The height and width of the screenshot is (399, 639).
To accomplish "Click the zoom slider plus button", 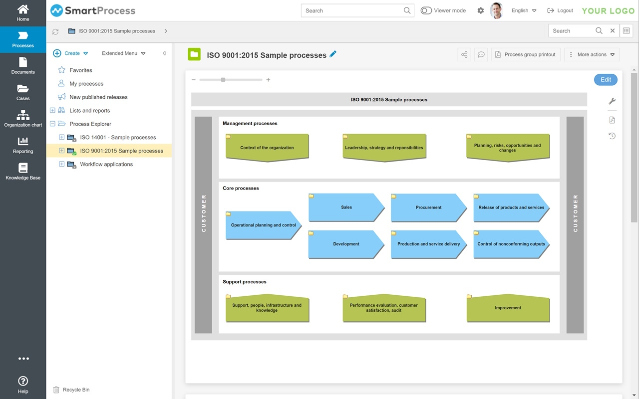I will pos(268,80).
